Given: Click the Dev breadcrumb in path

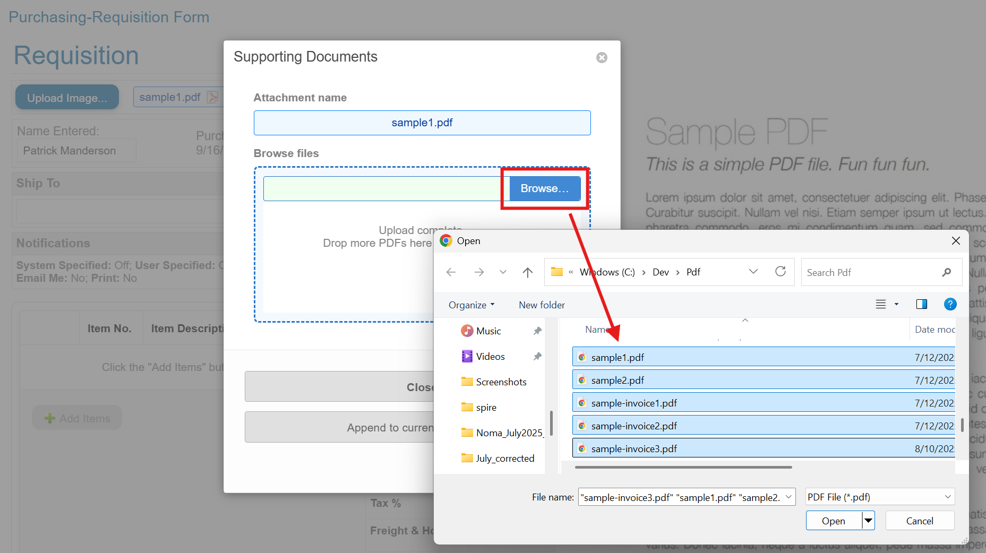Looking at the screenshot, I should 661,272.
